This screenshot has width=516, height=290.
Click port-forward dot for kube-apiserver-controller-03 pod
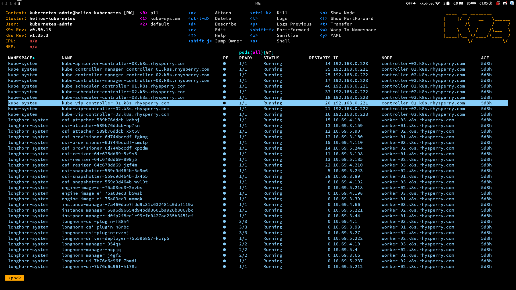coord(224,64)
